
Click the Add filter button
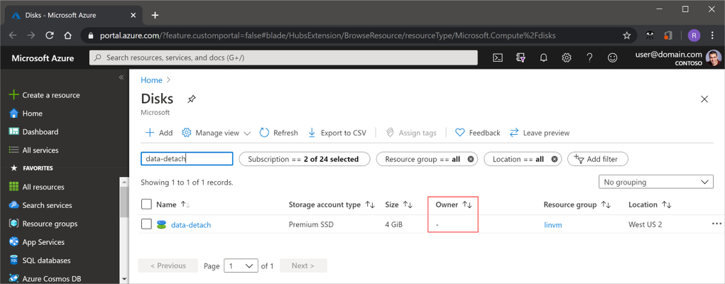point(598,159)
